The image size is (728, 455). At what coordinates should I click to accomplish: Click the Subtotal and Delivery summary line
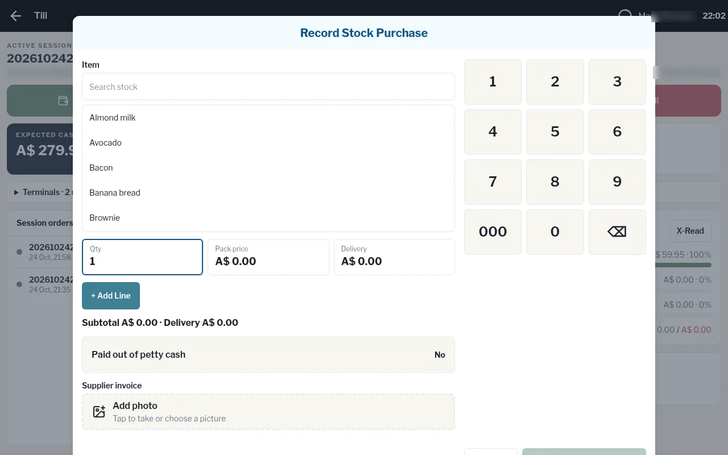(x=160, y=322)
